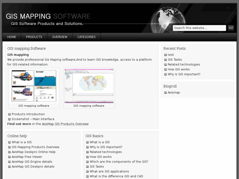Open the OVERVIEW navigation item
The width and height of the screenshot is (239, 179).
click(60, 37)
